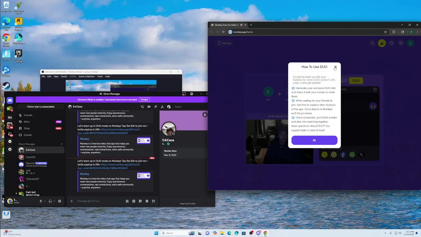Open Nitro in Discord sidebar

tap(41, 122)
